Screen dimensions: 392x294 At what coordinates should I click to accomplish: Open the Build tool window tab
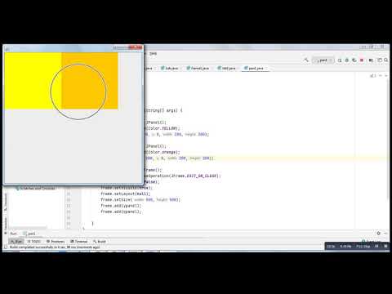(99, 242)
